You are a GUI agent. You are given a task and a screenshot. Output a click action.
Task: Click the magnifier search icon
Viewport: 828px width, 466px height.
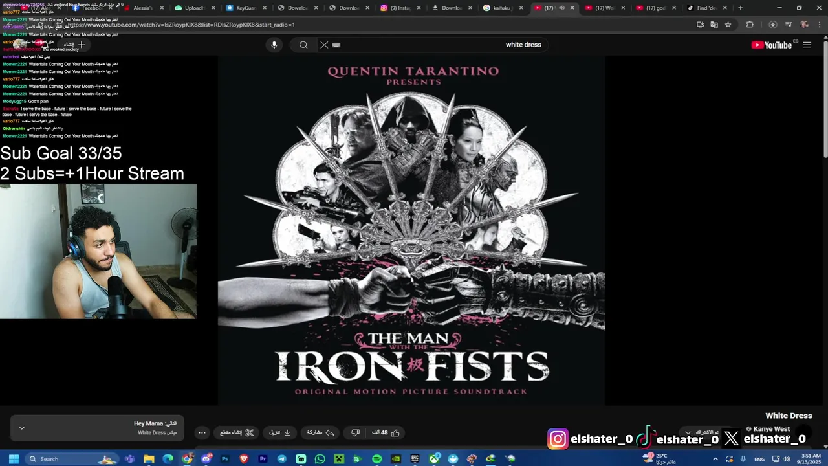click(x=303, y=45)
